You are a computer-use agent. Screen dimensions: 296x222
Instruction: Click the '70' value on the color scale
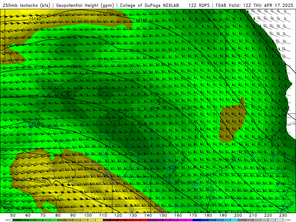pyautogui.click(x=43, y=215)
